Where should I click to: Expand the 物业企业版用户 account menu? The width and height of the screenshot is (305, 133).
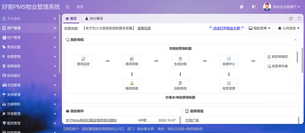click(282, 7)
